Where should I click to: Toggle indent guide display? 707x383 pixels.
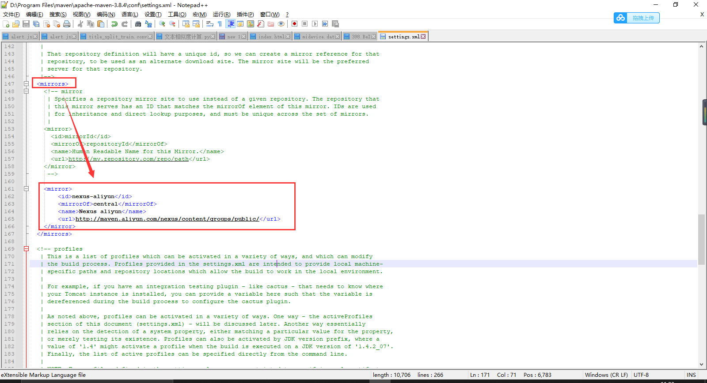(230, 24)
